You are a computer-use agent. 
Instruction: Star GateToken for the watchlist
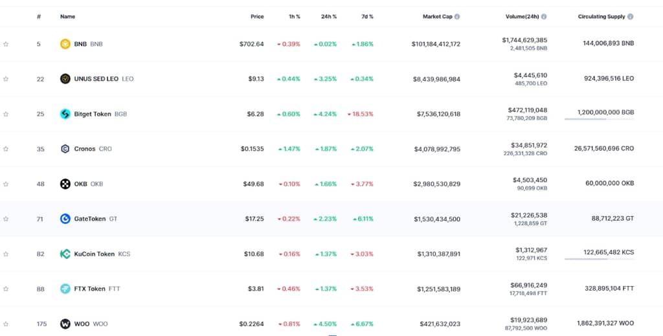pyautogui.click(x=6, y=219)
